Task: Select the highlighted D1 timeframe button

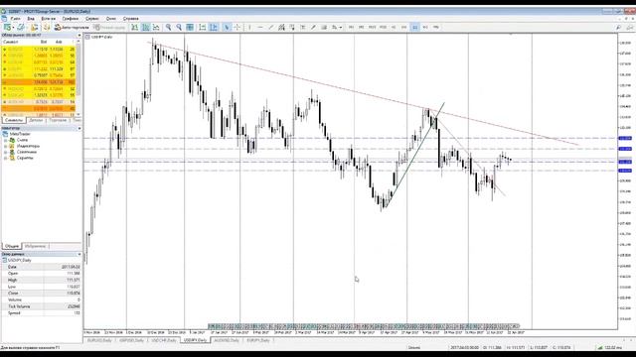Action: click(x=415, y=27)
